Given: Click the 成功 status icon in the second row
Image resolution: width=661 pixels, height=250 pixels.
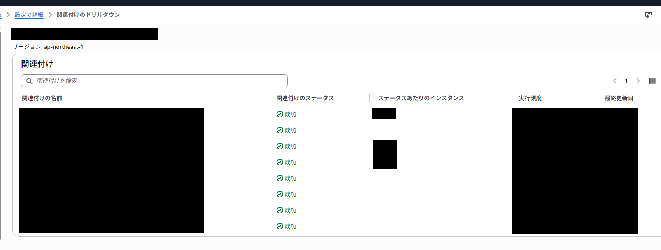Looking at the screenshot, I should (280, 130).
